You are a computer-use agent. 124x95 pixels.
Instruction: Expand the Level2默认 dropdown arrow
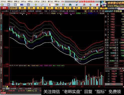(11, 11)
